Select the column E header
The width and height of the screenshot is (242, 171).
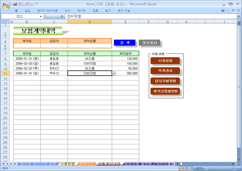[x=125, y=22]
